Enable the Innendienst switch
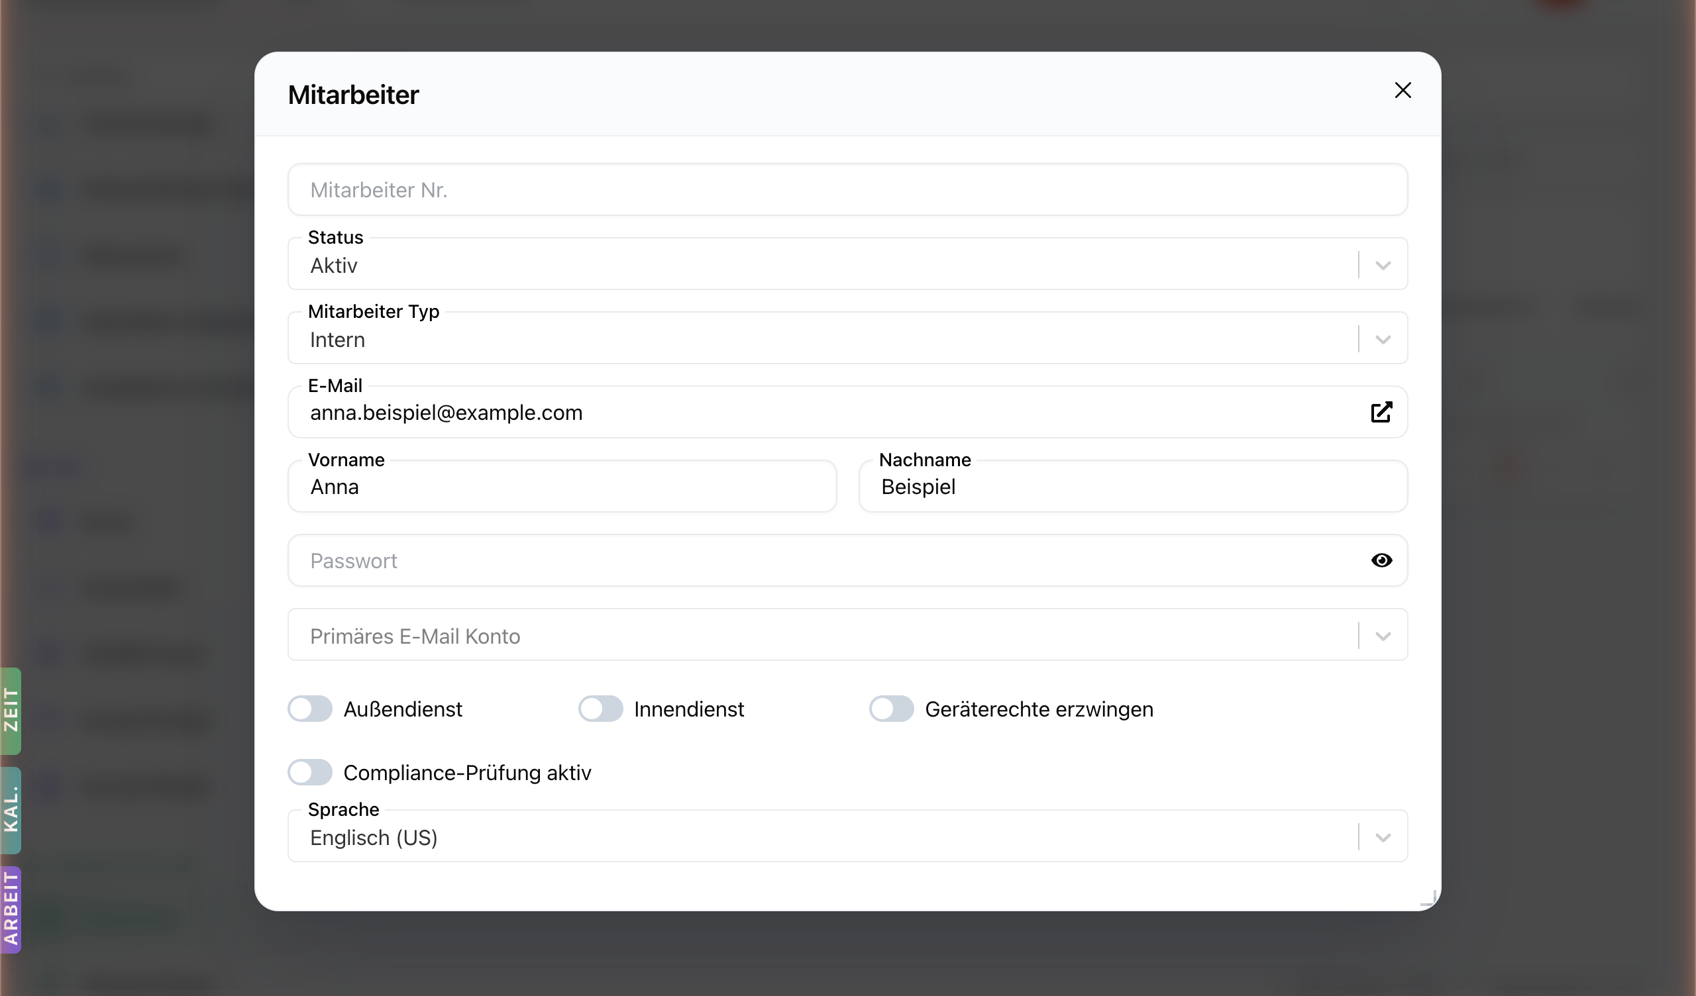The width and height of the screenshot is (1696, 996). coord(600,709)
